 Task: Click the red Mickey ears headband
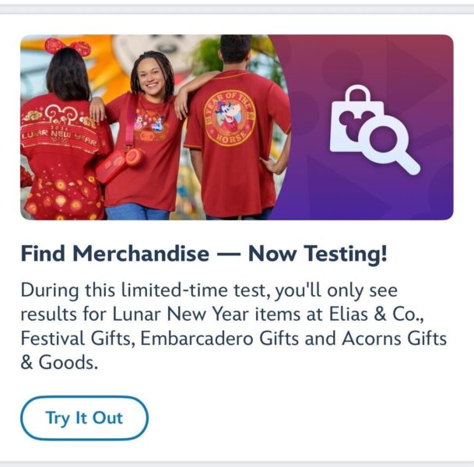67,47
